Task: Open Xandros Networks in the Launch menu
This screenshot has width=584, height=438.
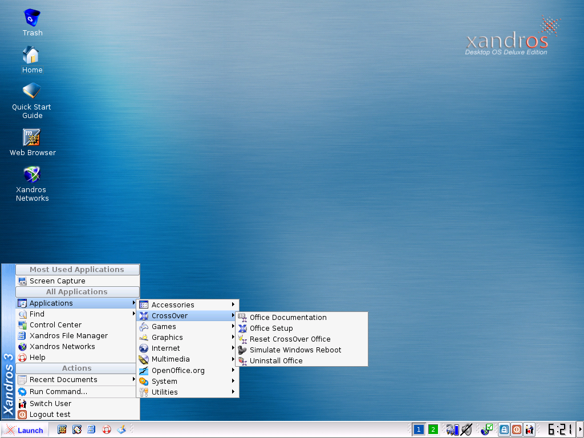Action: (76, 346)
